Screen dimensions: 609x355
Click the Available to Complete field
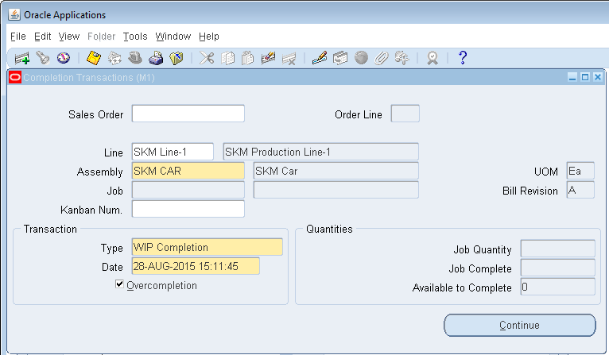pyautogui.click(x=558, y=287)
